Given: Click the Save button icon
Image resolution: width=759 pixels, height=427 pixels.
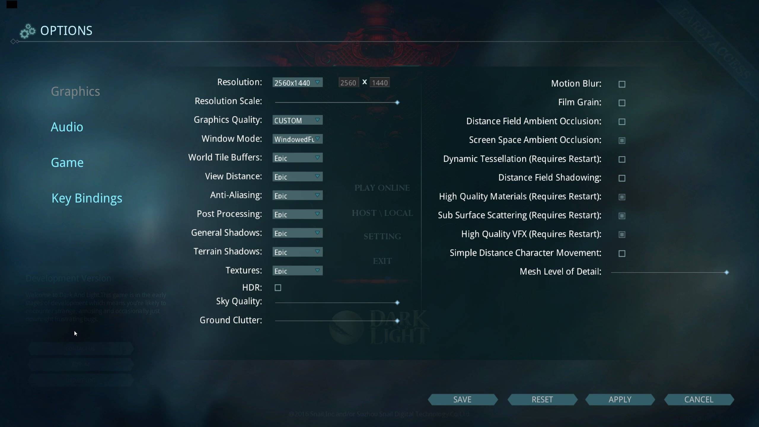Looking at the screenshot, I should pos(462,399).
